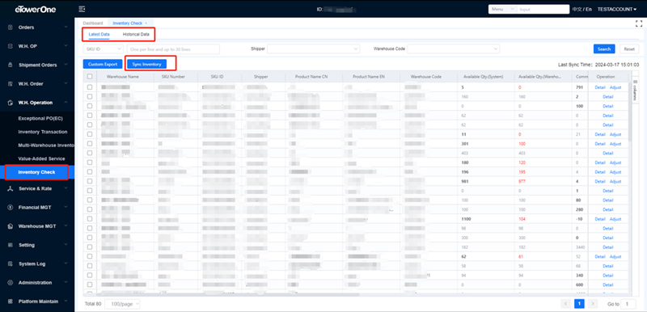Screen dimensions: 647x312
Task: Open the SKU ID search type dropdown
Action: (x=103, y=49)
